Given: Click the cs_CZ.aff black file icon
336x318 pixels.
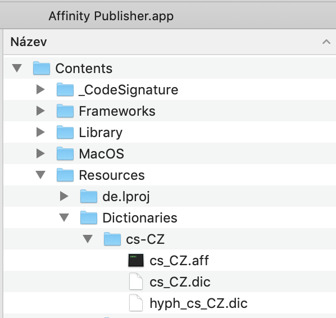Looking at the screenshot, I should (136, 260).
